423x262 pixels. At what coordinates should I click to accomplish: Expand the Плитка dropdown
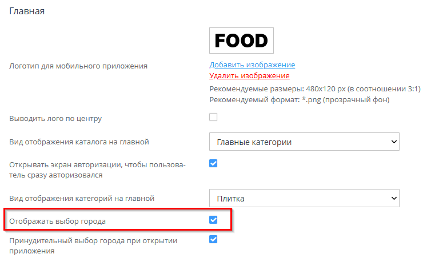304,198
